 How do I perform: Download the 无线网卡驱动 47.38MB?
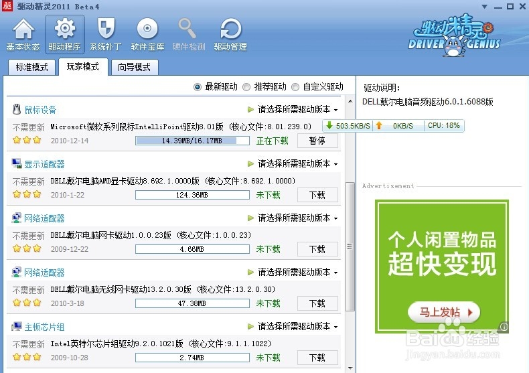(x=317, y=303)
